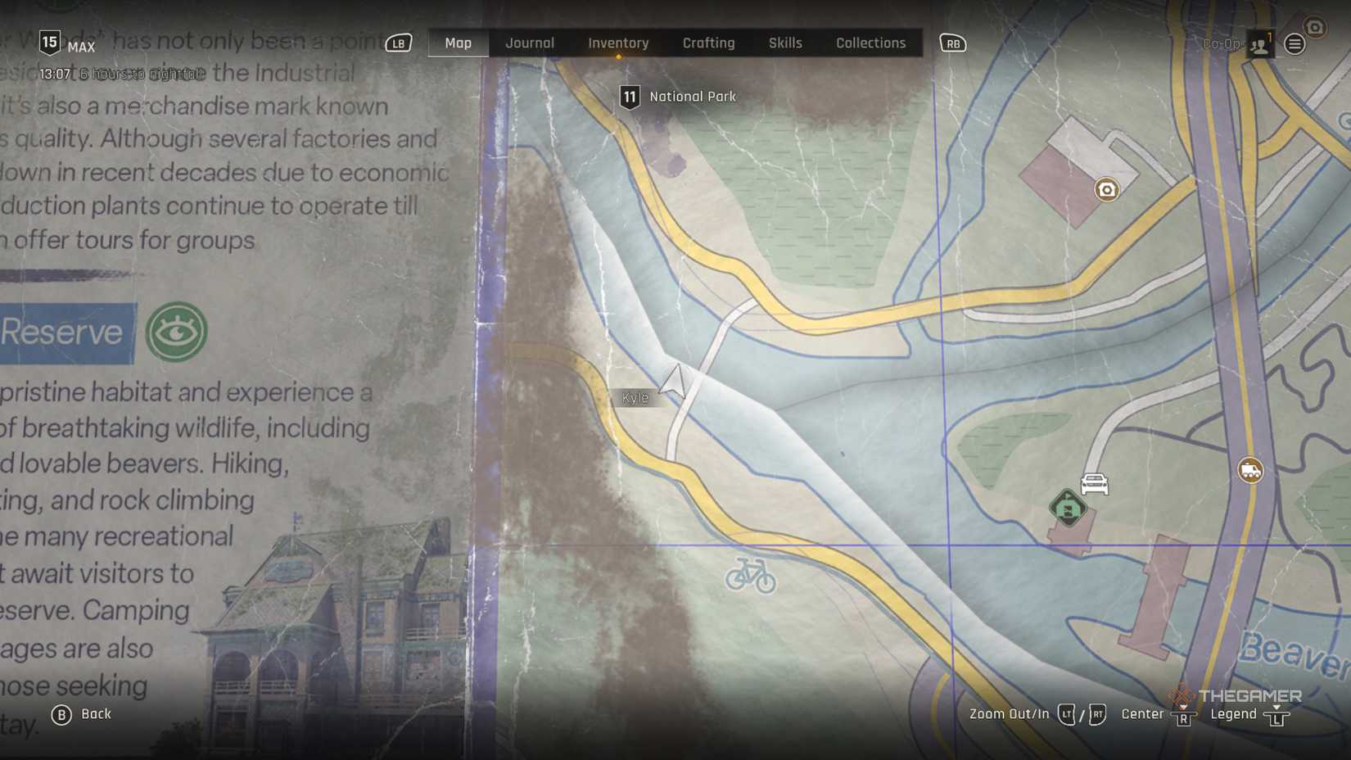The image size is (1351, 760).
Task: Open the hamburger menu icon
Action: point(1295,44)
